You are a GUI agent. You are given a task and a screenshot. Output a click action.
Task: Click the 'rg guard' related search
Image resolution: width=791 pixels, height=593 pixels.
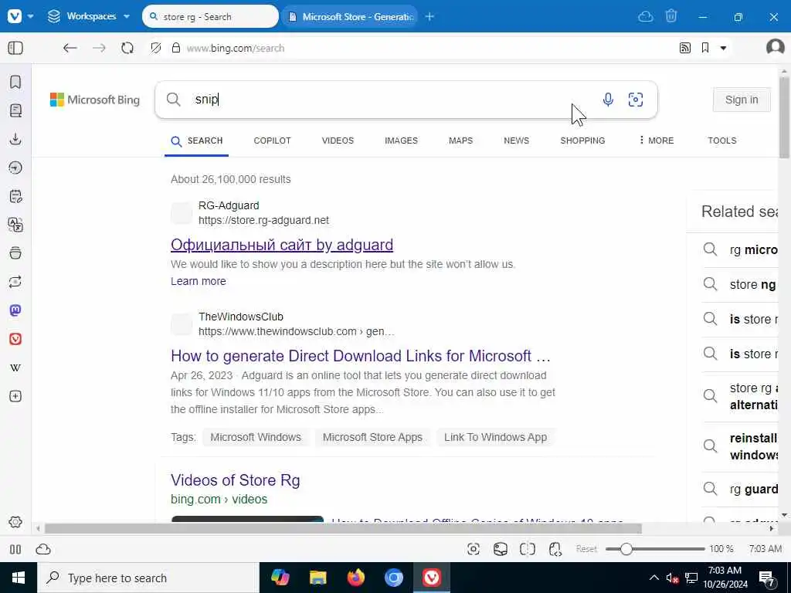coord(740,489)
